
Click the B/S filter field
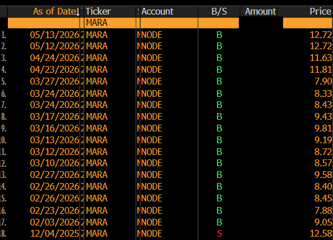click(x=219, y=23)
